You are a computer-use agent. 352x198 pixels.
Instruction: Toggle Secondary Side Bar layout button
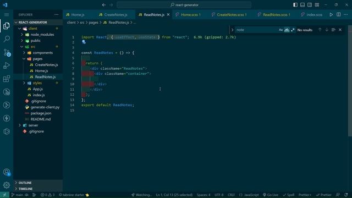coord(310,5)
